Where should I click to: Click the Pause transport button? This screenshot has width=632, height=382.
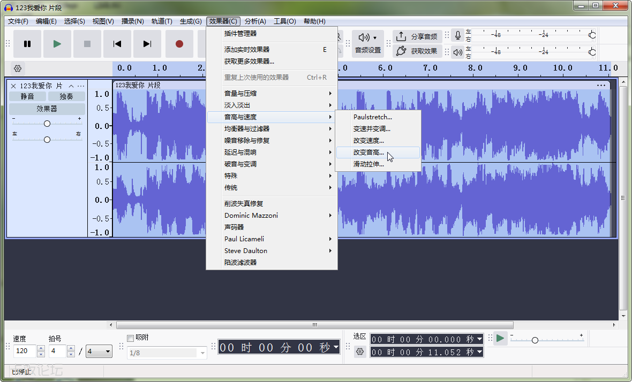(x=27, y=44)
